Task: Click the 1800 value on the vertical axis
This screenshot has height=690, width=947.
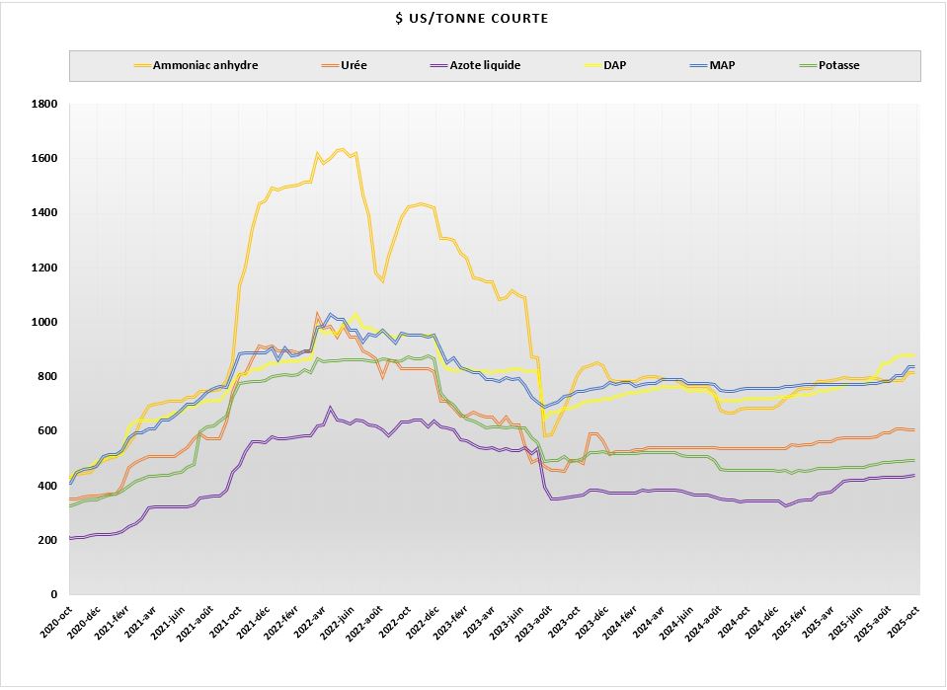Action: (x=44, y=104)
